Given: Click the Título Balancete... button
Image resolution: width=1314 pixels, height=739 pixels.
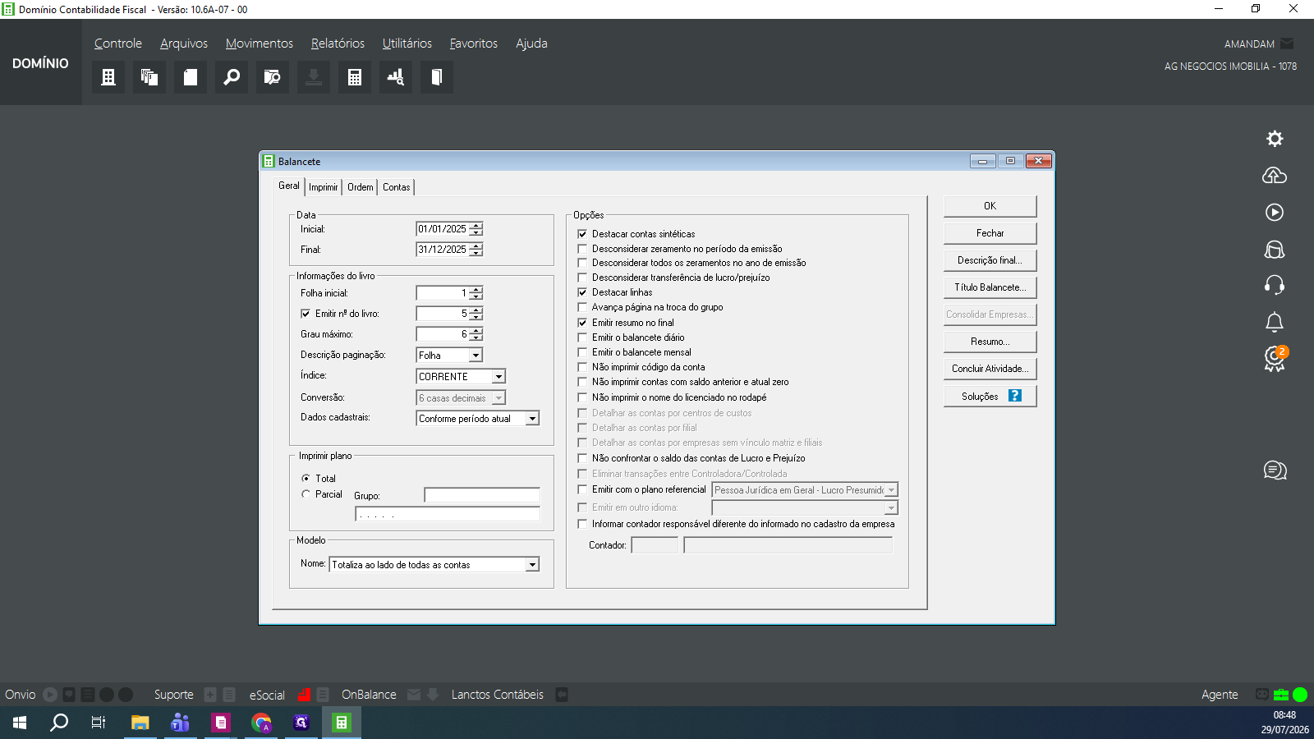Looking at the screenshot, I should point(990,287).
